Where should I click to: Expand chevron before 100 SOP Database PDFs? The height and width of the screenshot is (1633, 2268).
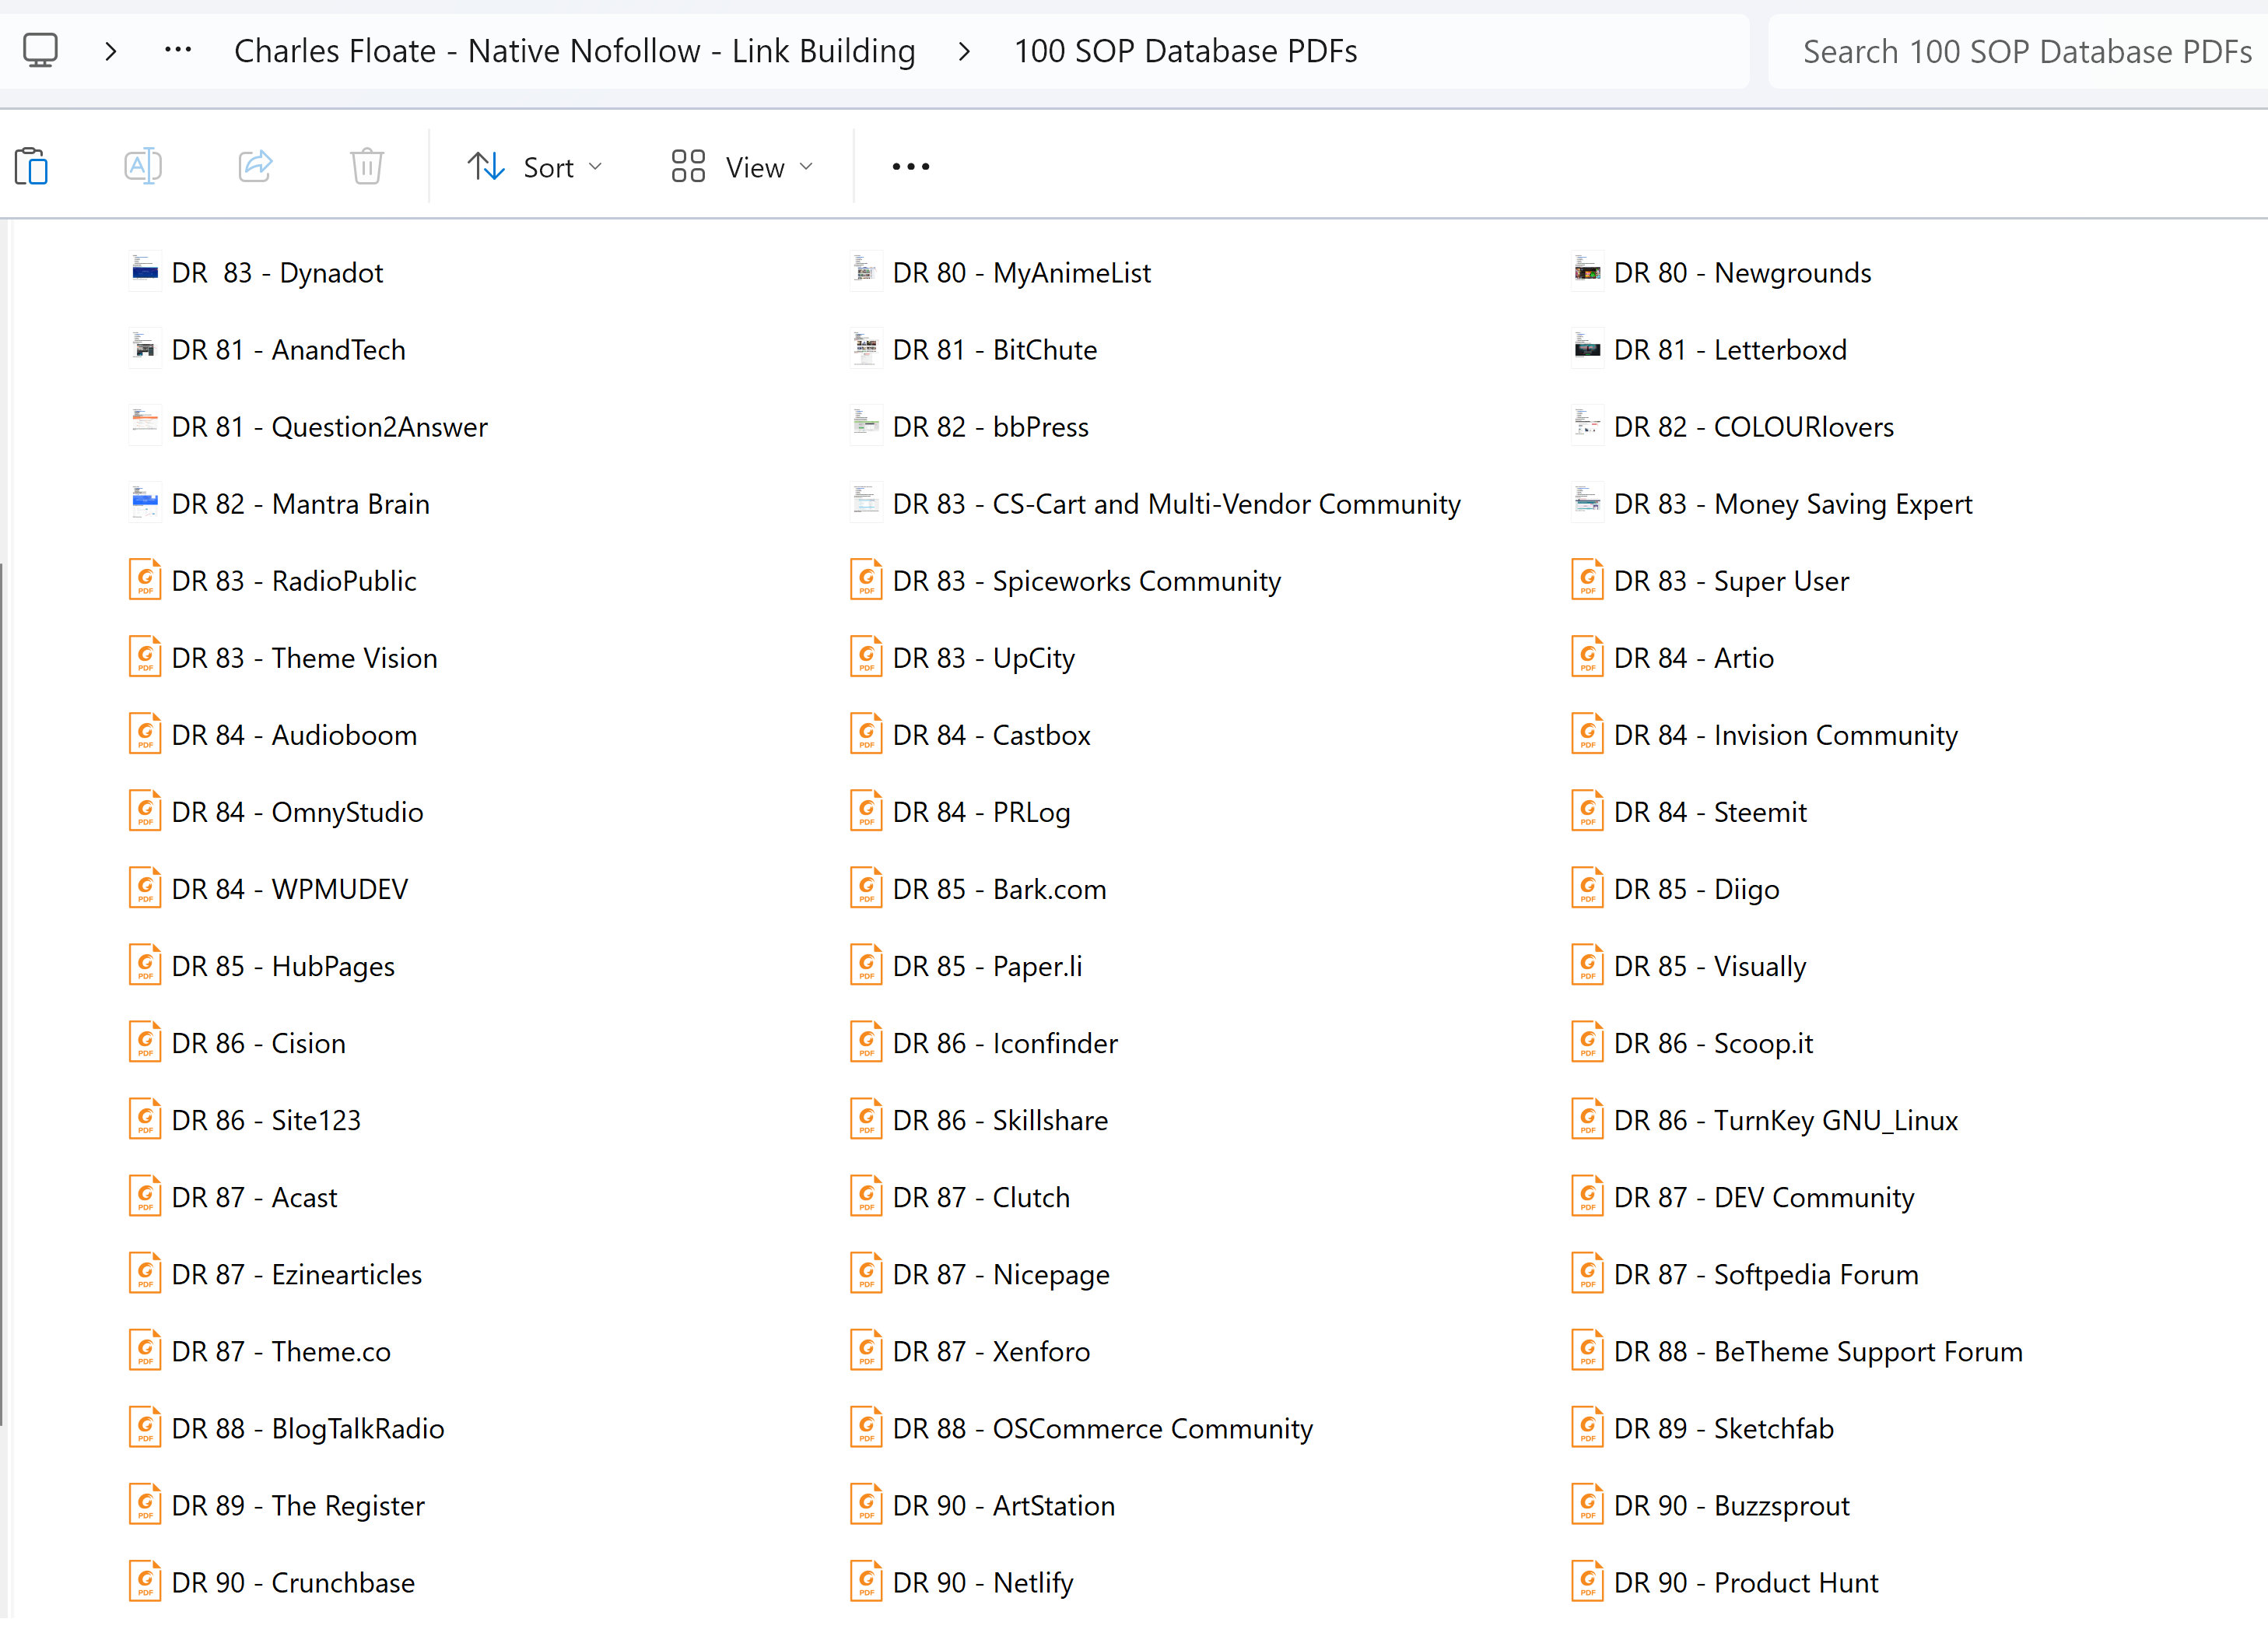point(964,51)
